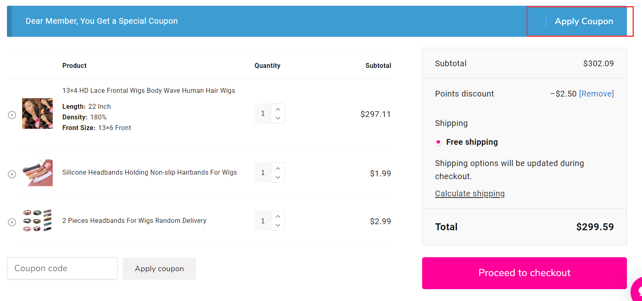Increase 2 Pieces Headbands quantity
The width and height of the screenshot is (642, 301).
[278, 216]
